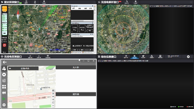Screen dimensions: 194x109
Task: Toggle the eye visibility icon on map
Action: [53, 96]
